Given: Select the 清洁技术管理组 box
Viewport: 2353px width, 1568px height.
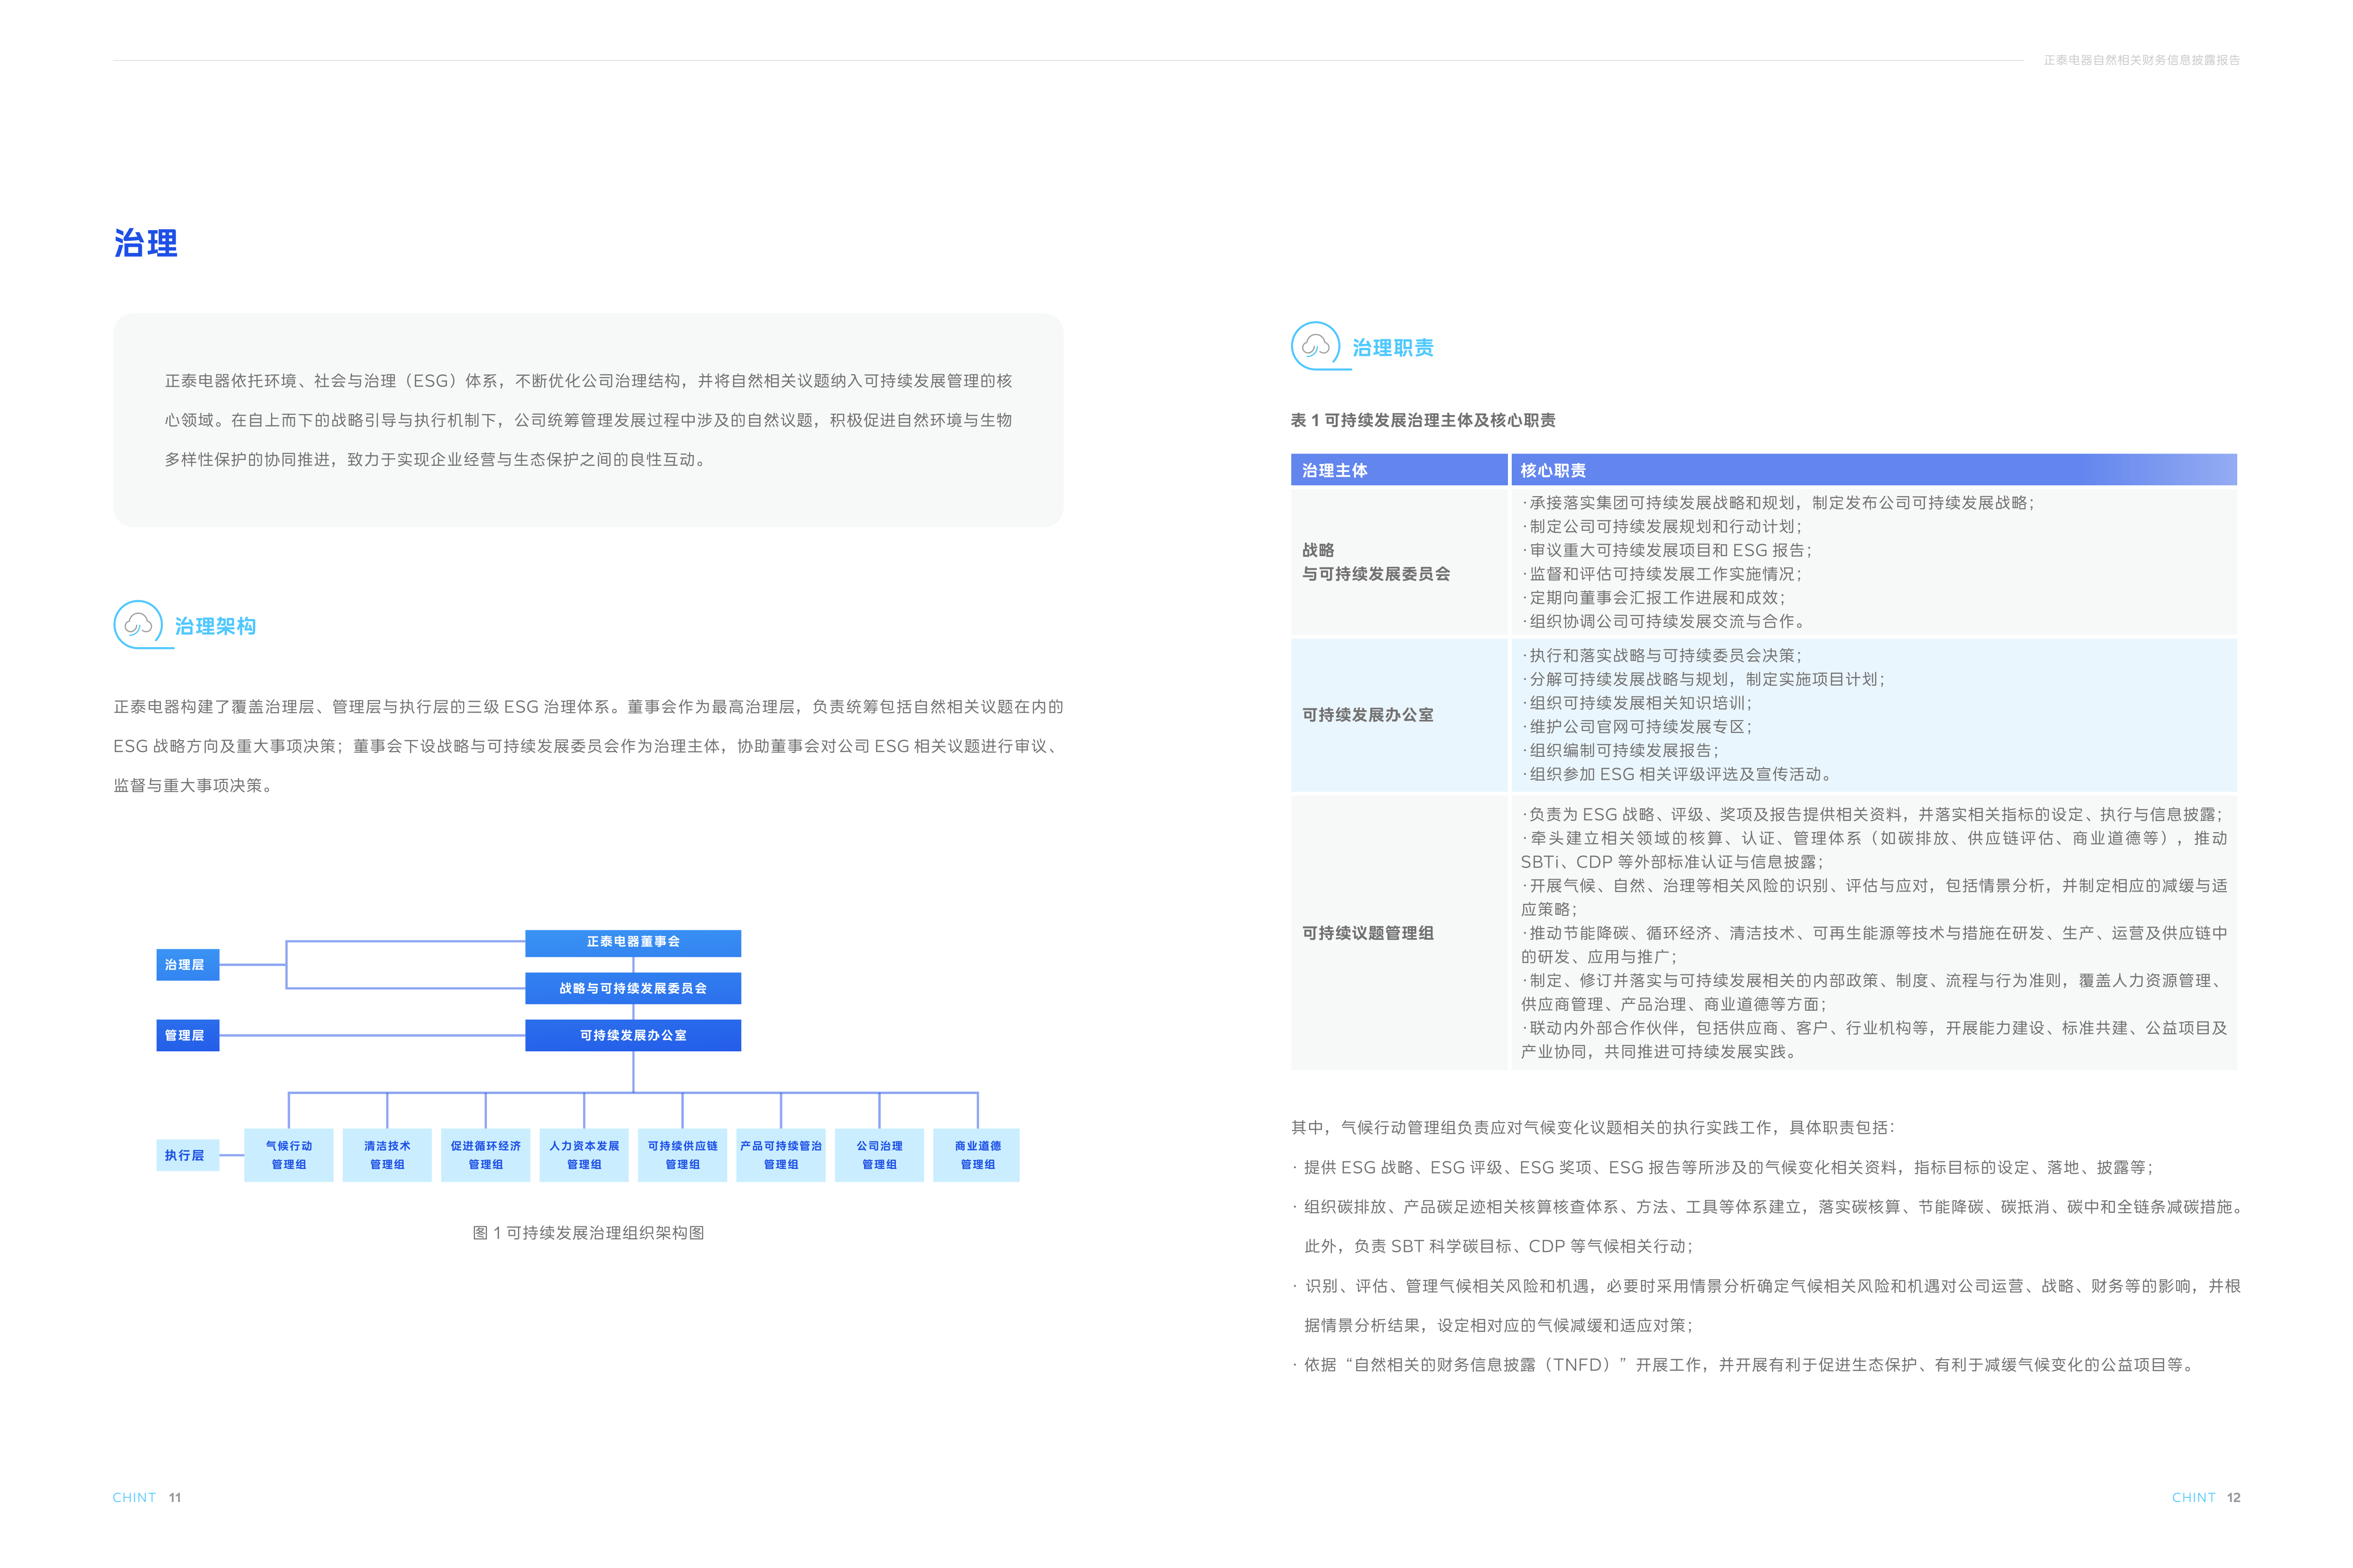Looking at the screenshot, I should click(x=386, y=1155).
